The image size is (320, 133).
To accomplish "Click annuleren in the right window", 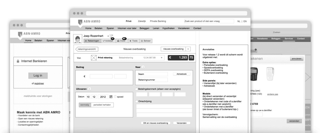I will [297, 59].
